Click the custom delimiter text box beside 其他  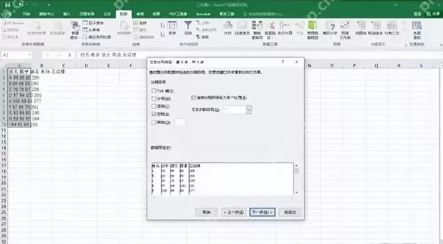coord(180,122)
